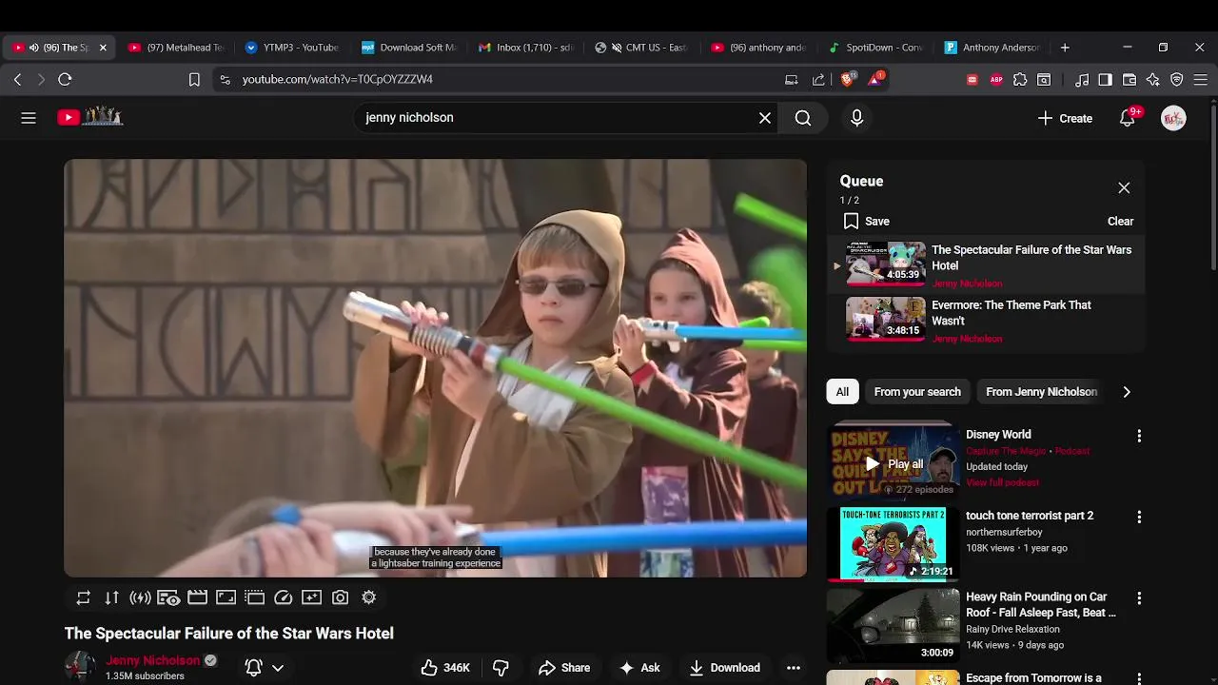The height and width of the screenshot is (685, 1218).
Task: Select the From Jenny Nicholson chip
Action: tap(1041, 392)
